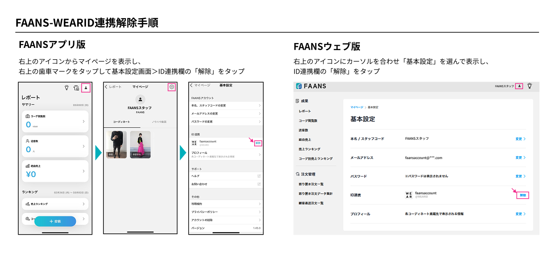Tap the external link icon beside ヘルプ

pyautogui.click(x=259, y=176)
